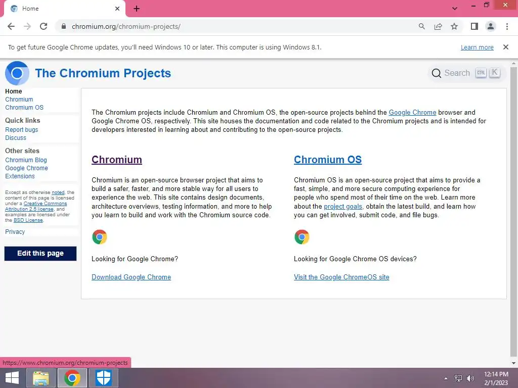The width and height of the screenshot is (518, 388).
Task: Open Home in the sidebar
Action: 14,91
